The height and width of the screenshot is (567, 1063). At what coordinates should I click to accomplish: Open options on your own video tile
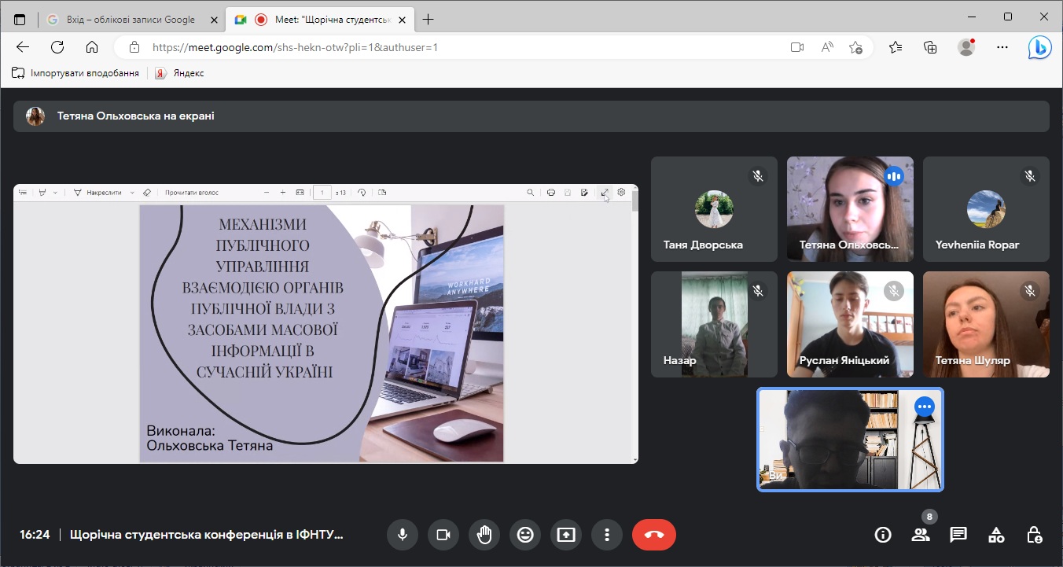pos(925,407)
